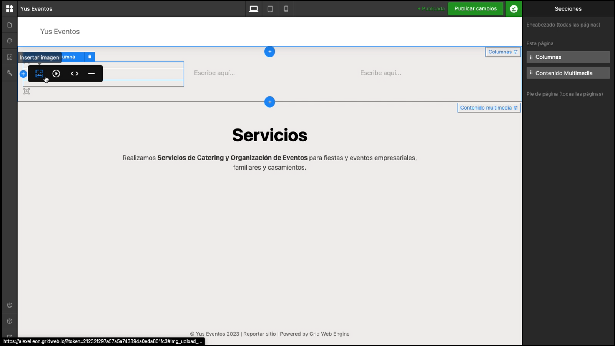Insert a horizontal divider line
Screen dimensions: 615x346
[91, 73]
